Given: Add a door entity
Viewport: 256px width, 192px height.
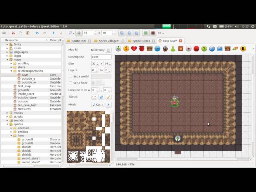Looking at the screenshot, I should [x=243, y=48].
